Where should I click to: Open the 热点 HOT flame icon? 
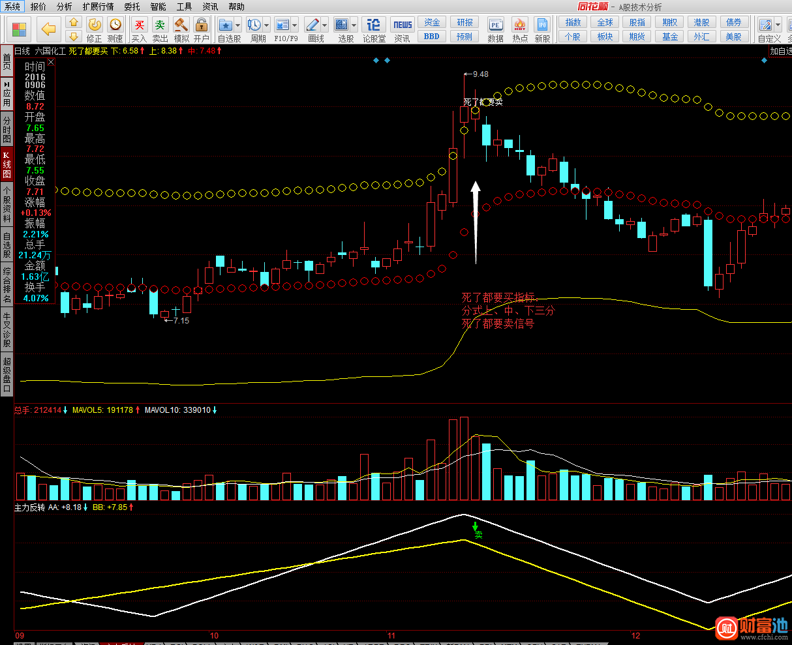pos(520,25)
